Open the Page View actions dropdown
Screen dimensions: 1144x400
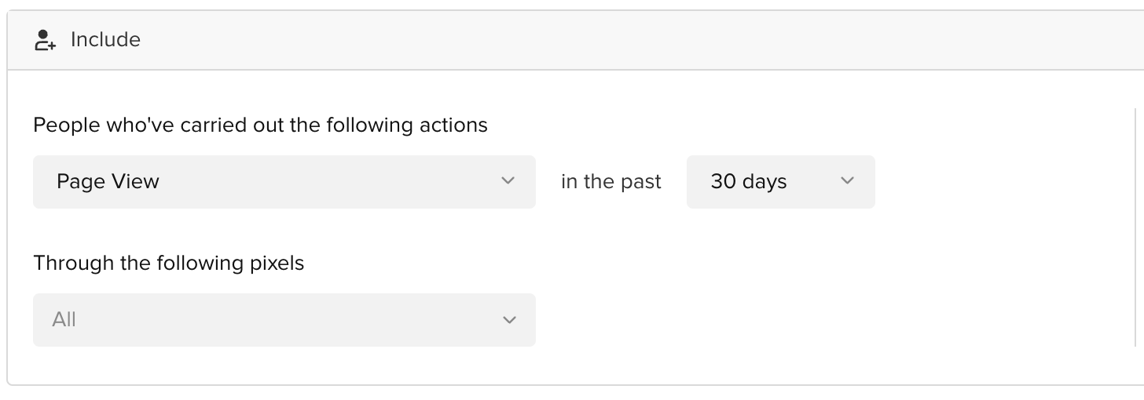pos(284,182)
